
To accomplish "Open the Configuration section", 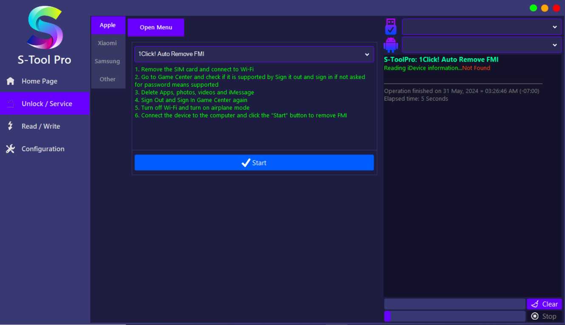I will [x=45, y=149].
